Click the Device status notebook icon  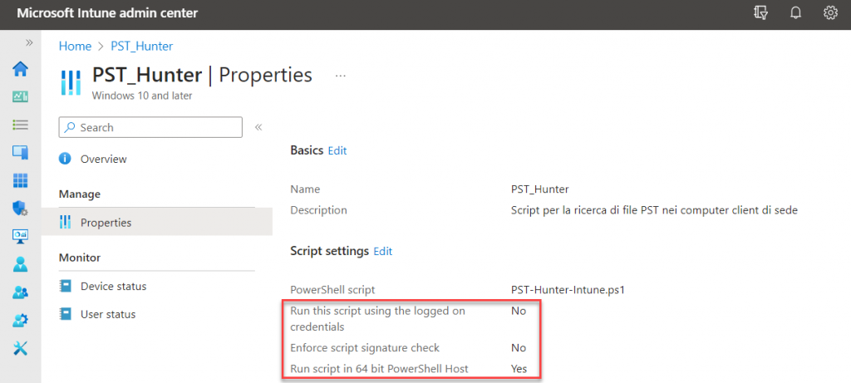point(65,286)
